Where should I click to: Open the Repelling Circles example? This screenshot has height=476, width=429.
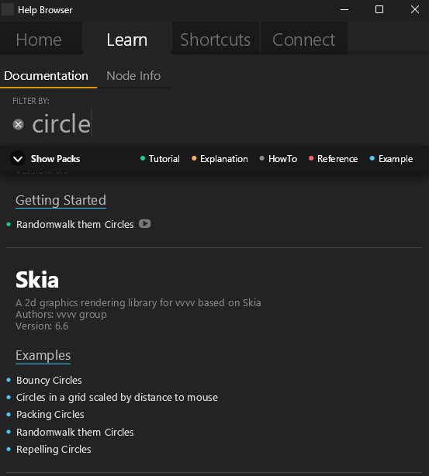point(54,450)
